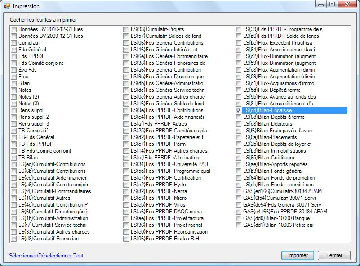Tick LS{c2}Fds PPRDF-Hydro checkbox
This screenshot has width=360, height=266.
coord(126,185)
